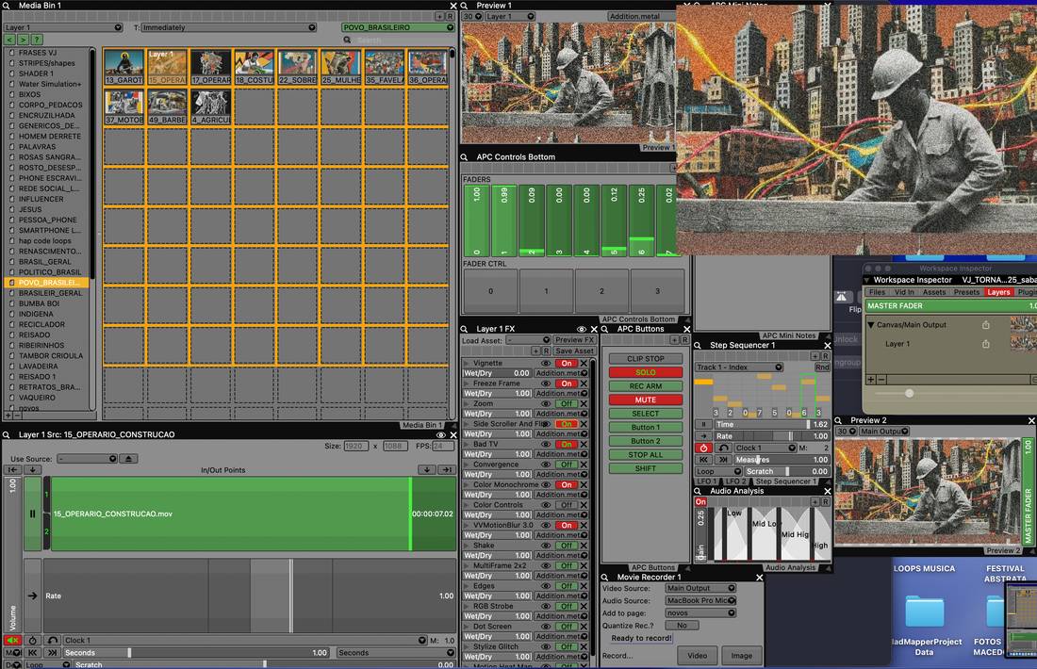Open the Immediately transition dropdown
The height and width of the screenshot is (669, 1037).
(229, 27)
